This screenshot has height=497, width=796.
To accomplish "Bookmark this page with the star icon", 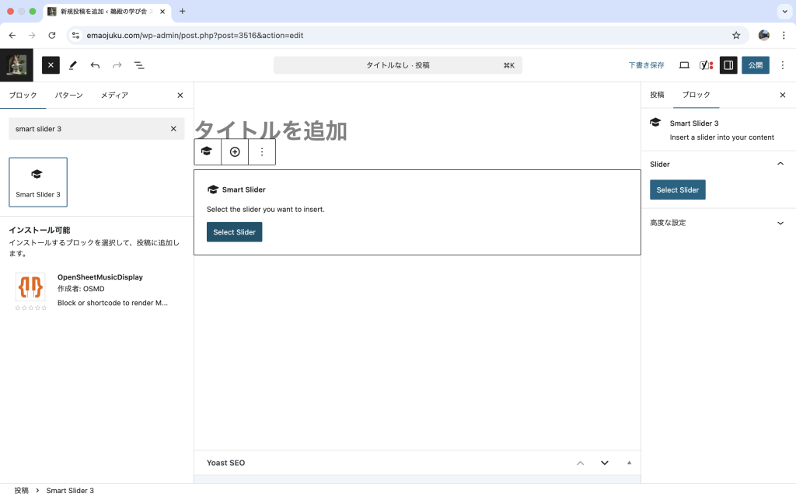I will pyautogui.click(x=736, y=35).
